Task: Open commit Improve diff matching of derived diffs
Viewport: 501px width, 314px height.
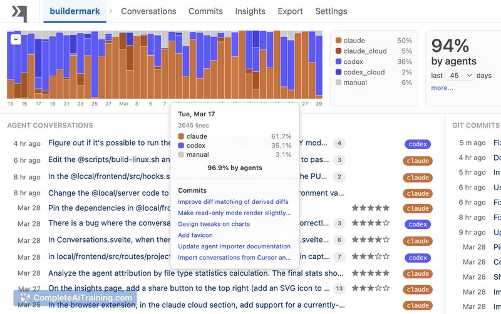Action: pos(233,202)
